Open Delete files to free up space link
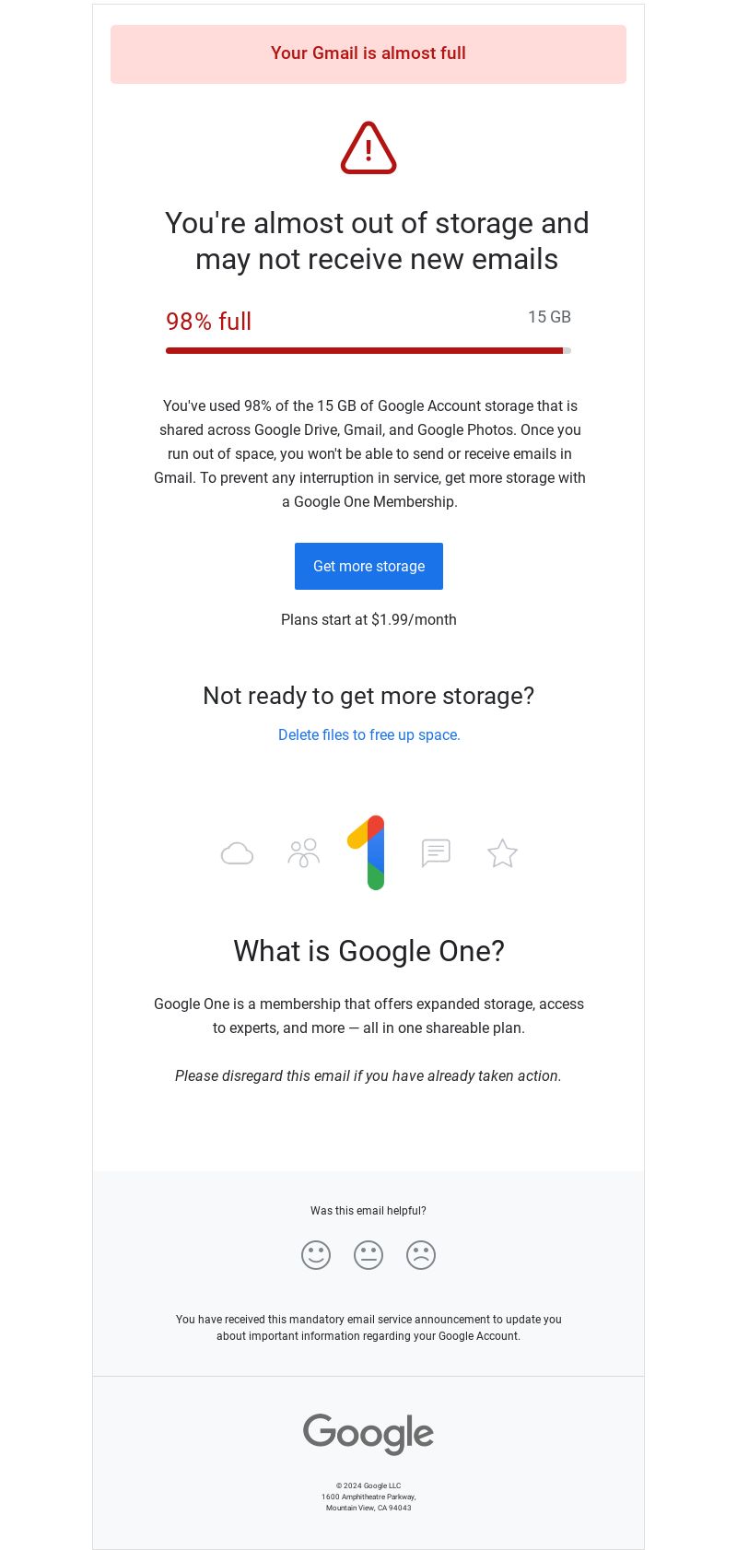 [x=369, y=734]
